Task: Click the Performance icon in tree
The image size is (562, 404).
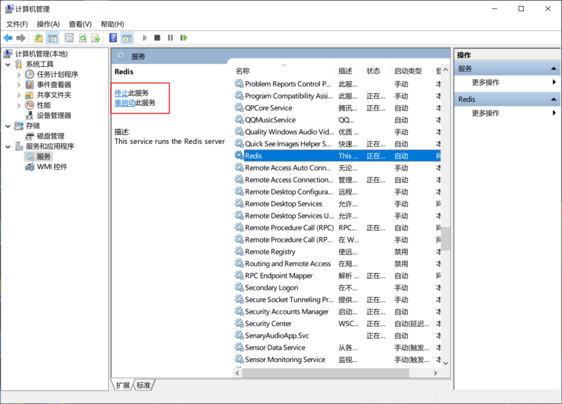Action: pos(29,105)
